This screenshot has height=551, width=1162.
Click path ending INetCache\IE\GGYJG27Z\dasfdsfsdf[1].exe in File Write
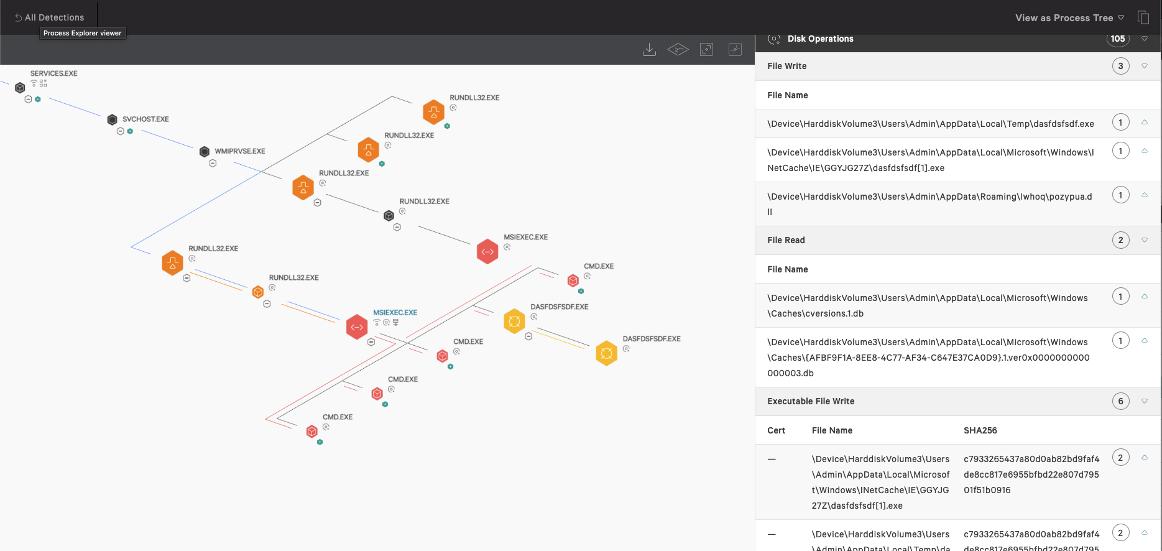[x=931, y=160]
